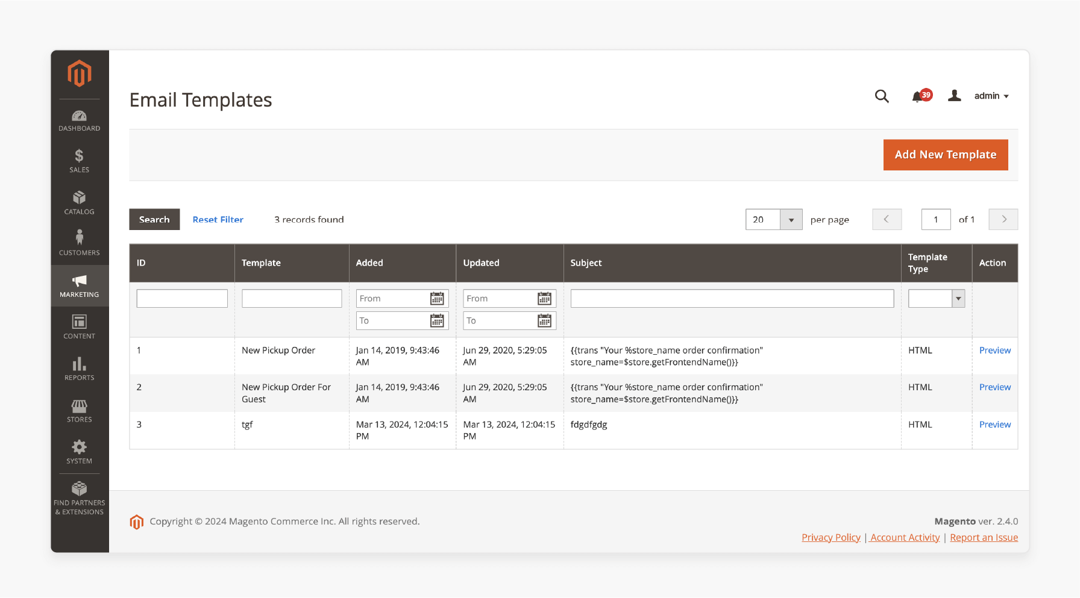Sort by Template Type column header
Viewport: 1080px width, 598px height.
pos(937,263)
